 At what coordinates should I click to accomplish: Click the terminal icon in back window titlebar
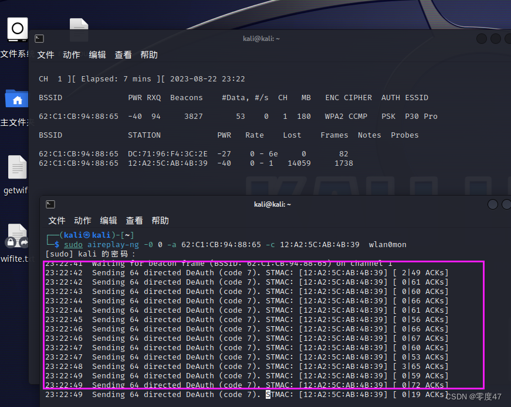click(x=39, y=39)
